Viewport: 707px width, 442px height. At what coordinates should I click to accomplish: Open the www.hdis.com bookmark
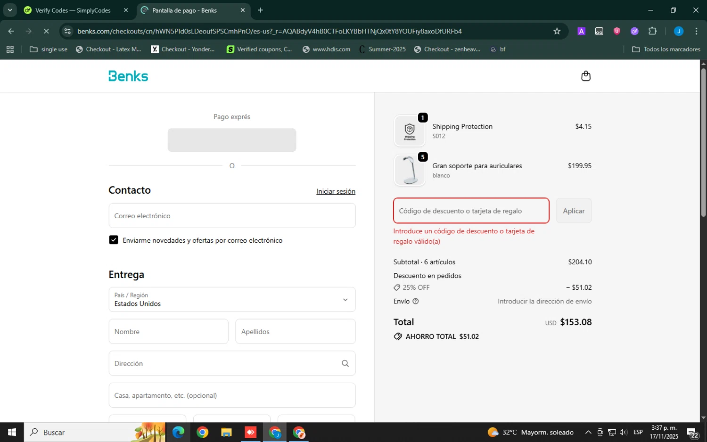pyautogui.click(x=326, y=49)
